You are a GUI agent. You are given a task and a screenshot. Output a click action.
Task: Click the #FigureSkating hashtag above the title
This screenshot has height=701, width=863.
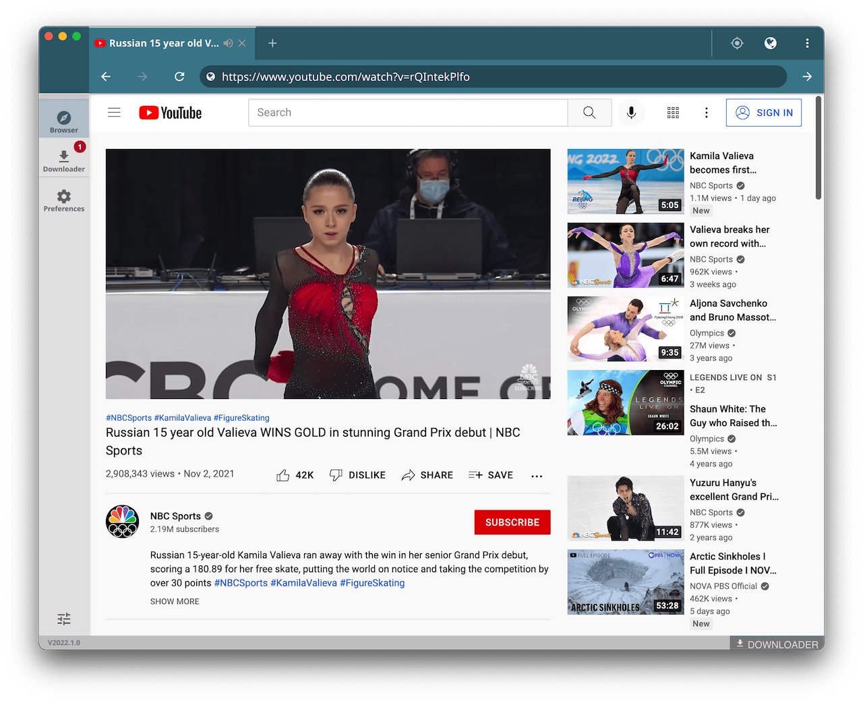click(241, 418)
